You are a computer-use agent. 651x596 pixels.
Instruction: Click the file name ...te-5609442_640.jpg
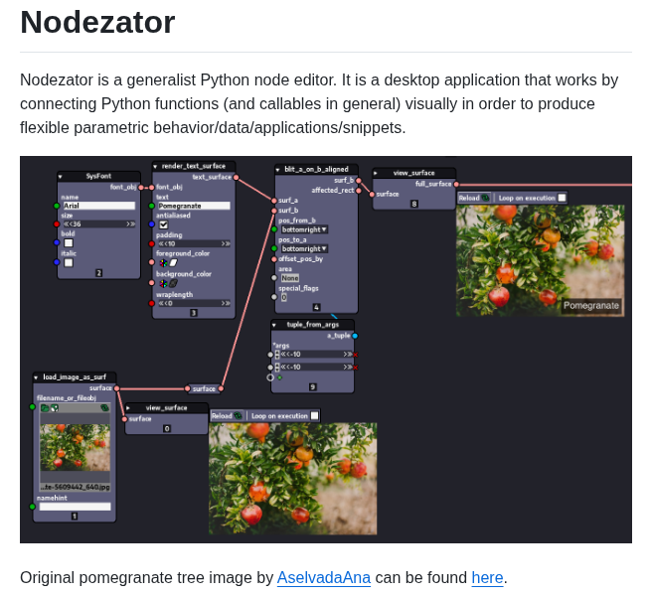[x=76, y=488]
